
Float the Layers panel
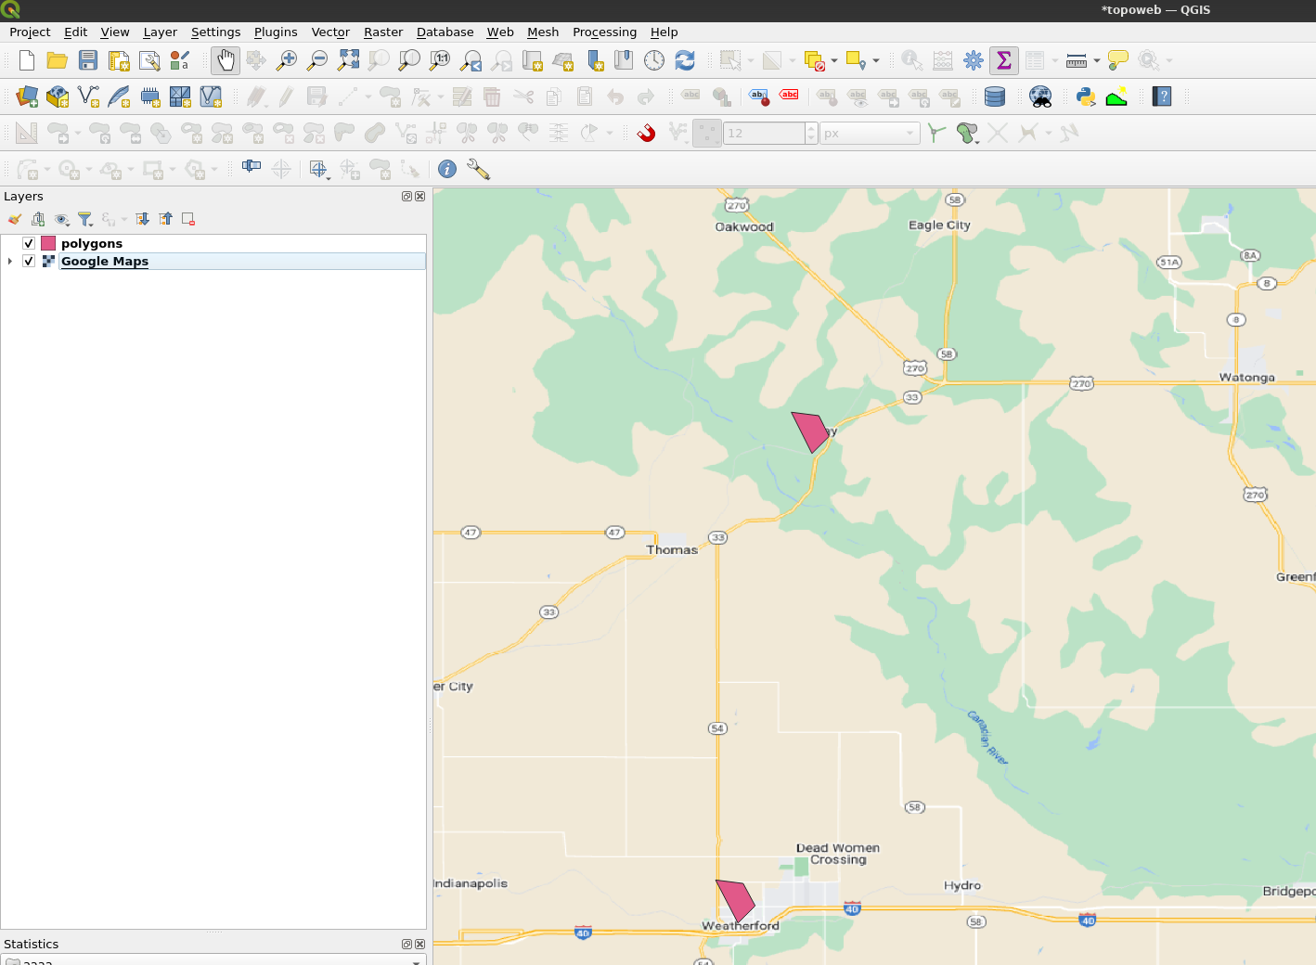(406, 196)
